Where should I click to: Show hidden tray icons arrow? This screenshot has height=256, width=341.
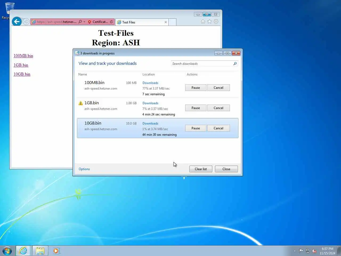[295, 251]
